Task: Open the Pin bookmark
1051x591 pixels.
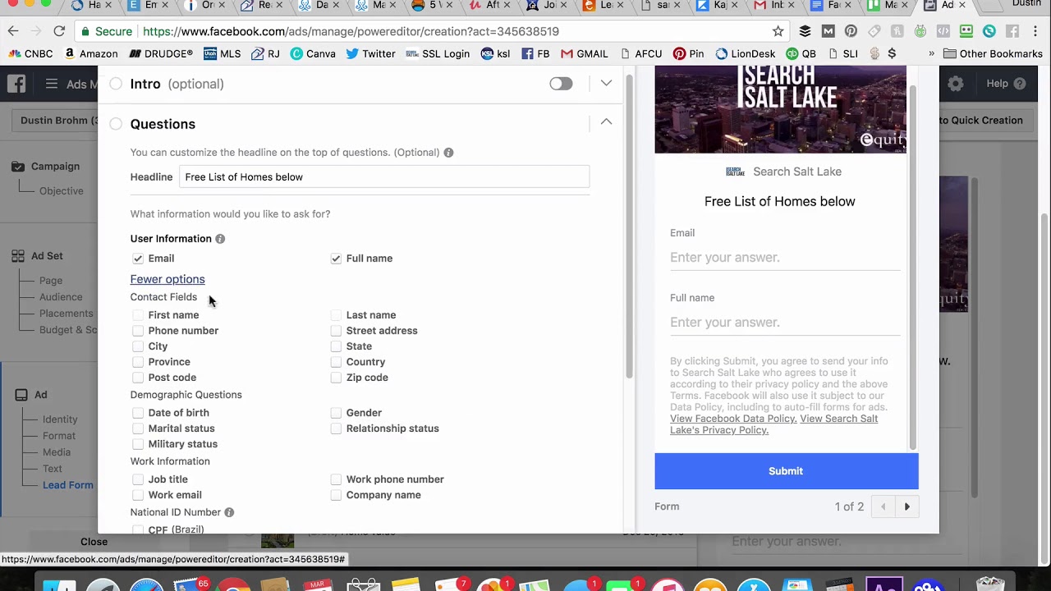Action: click(688, 53)
